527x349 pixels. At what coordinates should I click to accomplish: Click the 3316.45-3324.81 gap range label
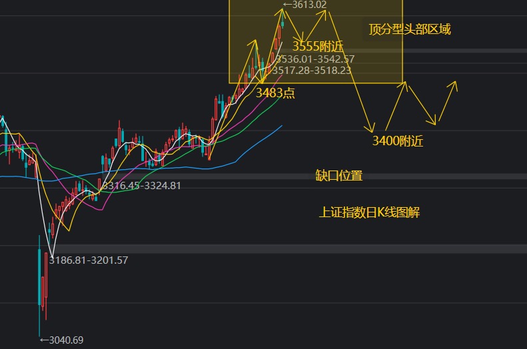[141, 185]
